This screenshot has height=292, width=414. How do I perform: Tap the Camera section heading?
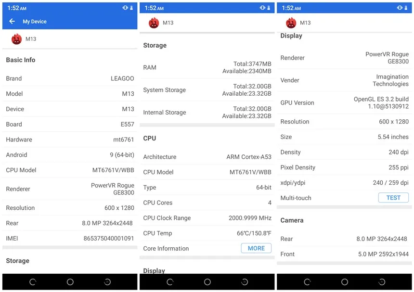tap(292, 220)
